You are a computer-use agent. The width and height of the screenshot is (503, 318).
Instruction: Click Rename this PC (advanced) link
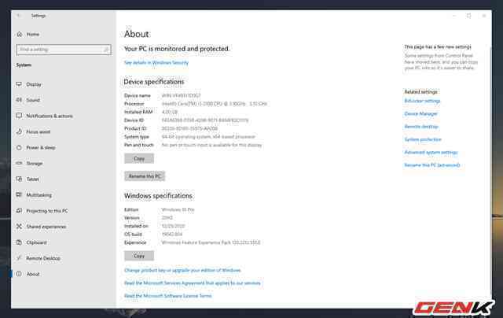tap(432, 165)
